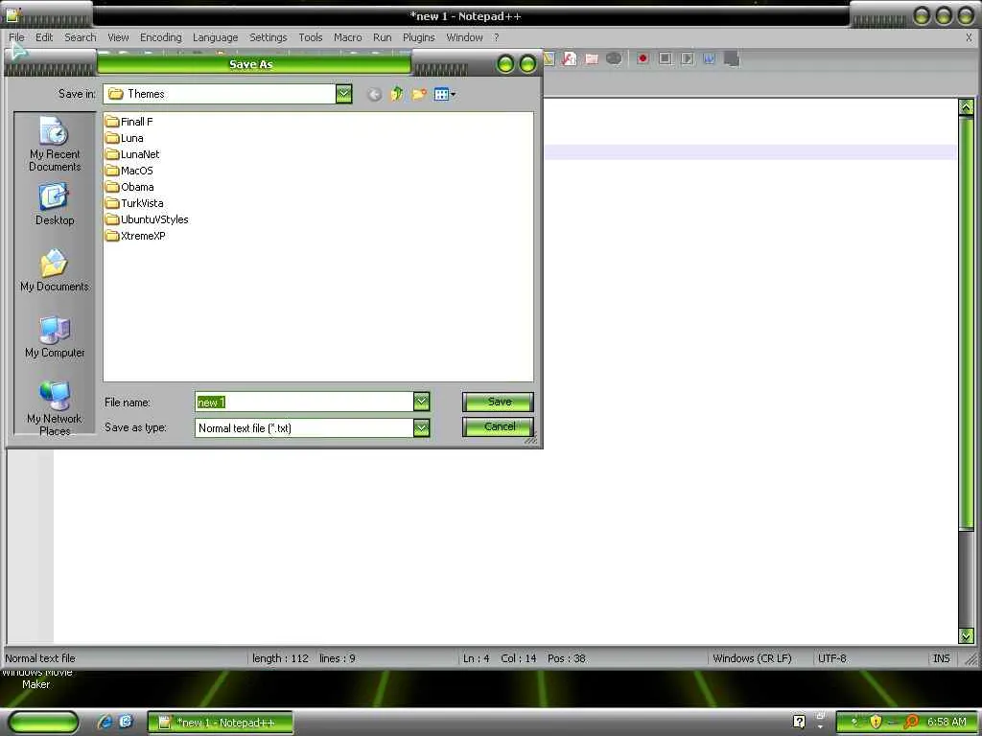Go to My Documents in places bar
The width and height of the screenshot is (982, 736).
point(55,270)
